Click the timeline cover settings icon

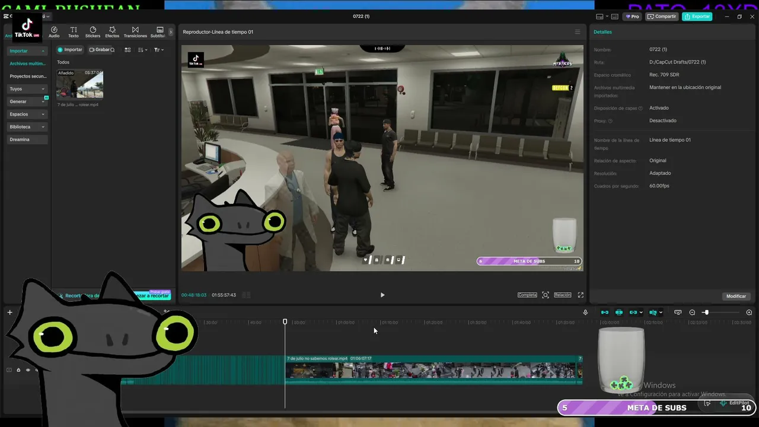[678, 313]
